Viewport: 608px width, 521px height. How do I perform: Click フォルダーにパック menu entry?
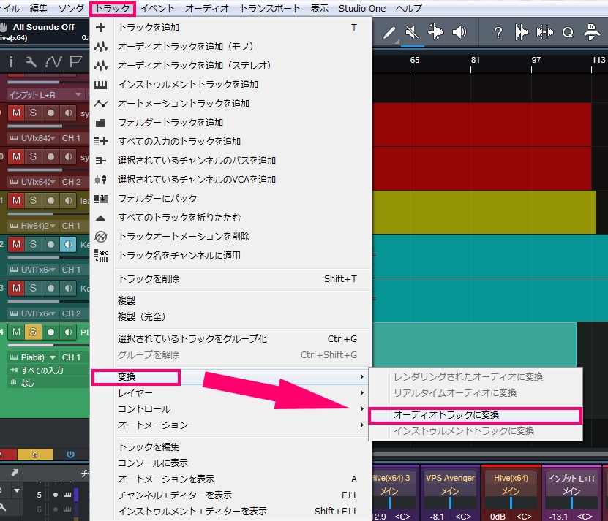157,199
